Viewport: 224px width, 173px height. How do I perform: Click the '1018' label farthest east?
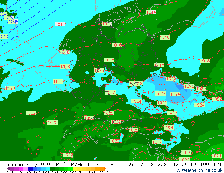pos(205,61)
